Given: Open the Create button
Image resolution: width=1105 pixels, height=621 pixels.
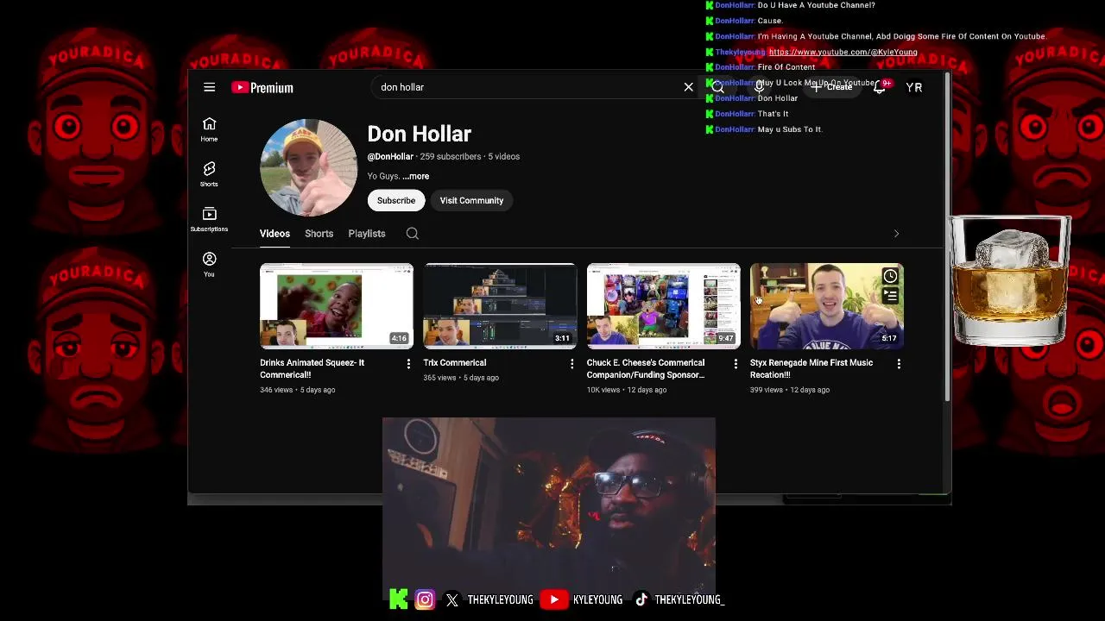Looking at the screenshot, I should click(831, 87).
